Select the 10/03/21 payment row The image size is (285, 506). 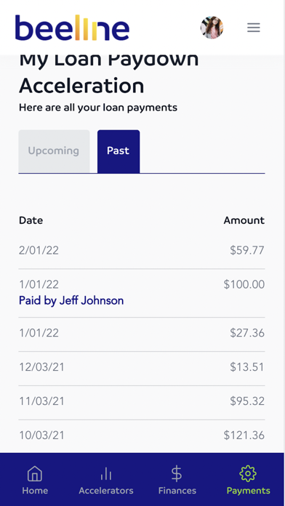(x=142, y=435)
